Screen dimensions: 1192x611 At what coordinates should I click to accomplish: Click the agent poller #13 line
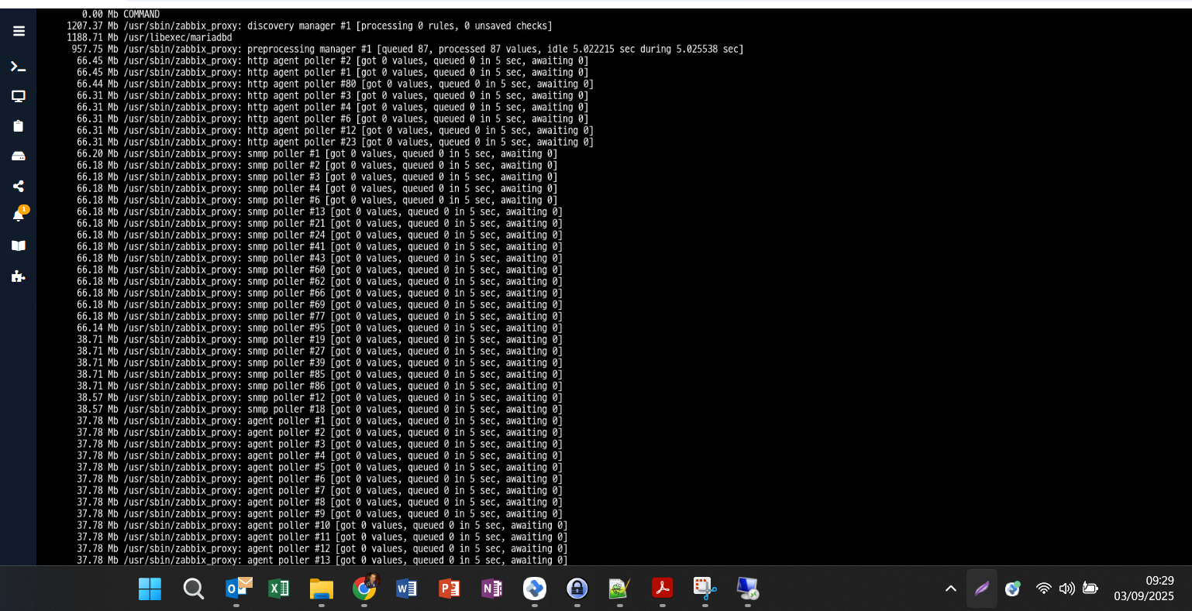[x=322, y=560]
